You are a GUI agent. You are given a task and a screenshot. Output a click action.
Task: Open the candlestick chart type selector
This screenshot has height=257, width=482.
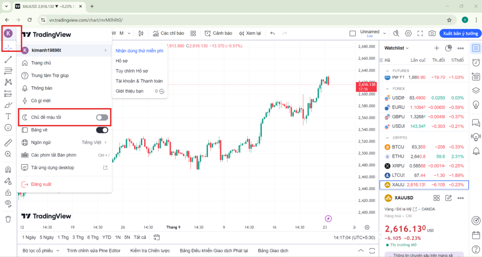coord(141,33)
